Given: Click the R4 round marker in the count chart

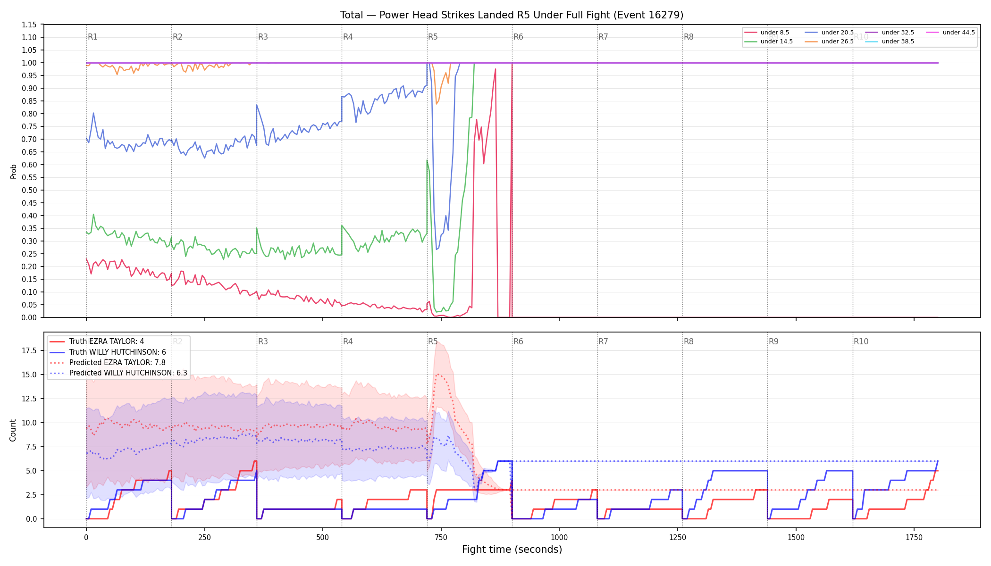Looking at the screenshot, I should [x=348, y=341].
